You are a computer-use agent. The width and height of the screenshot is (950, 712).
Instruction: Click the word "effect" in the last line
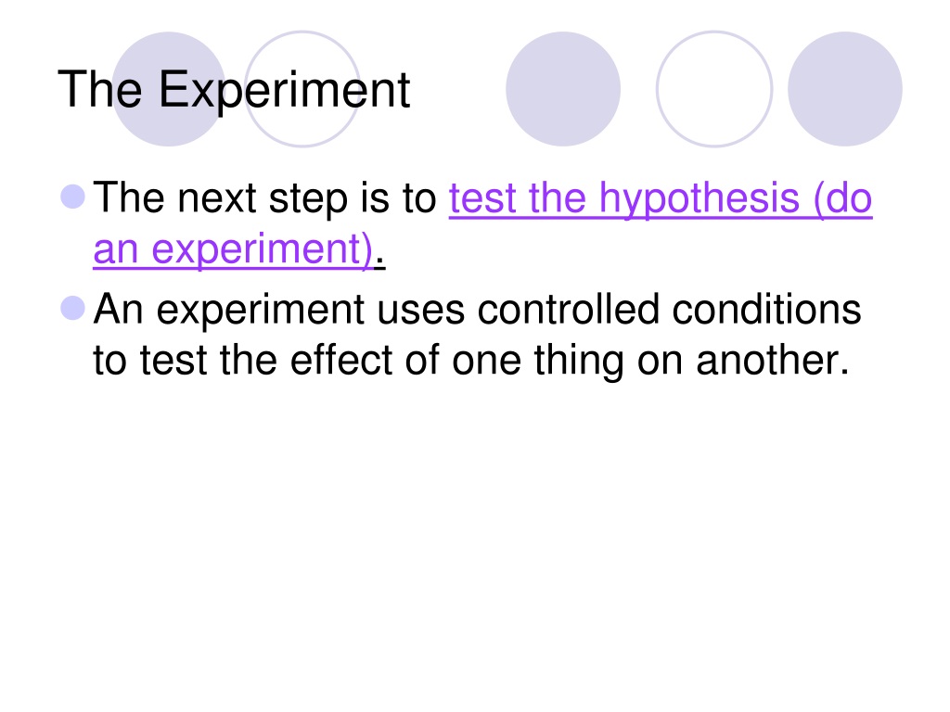tap(341, 361)
